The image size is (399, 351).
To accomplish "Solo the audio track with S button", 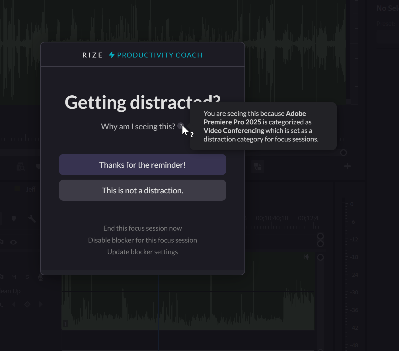I will click(27, 277).
